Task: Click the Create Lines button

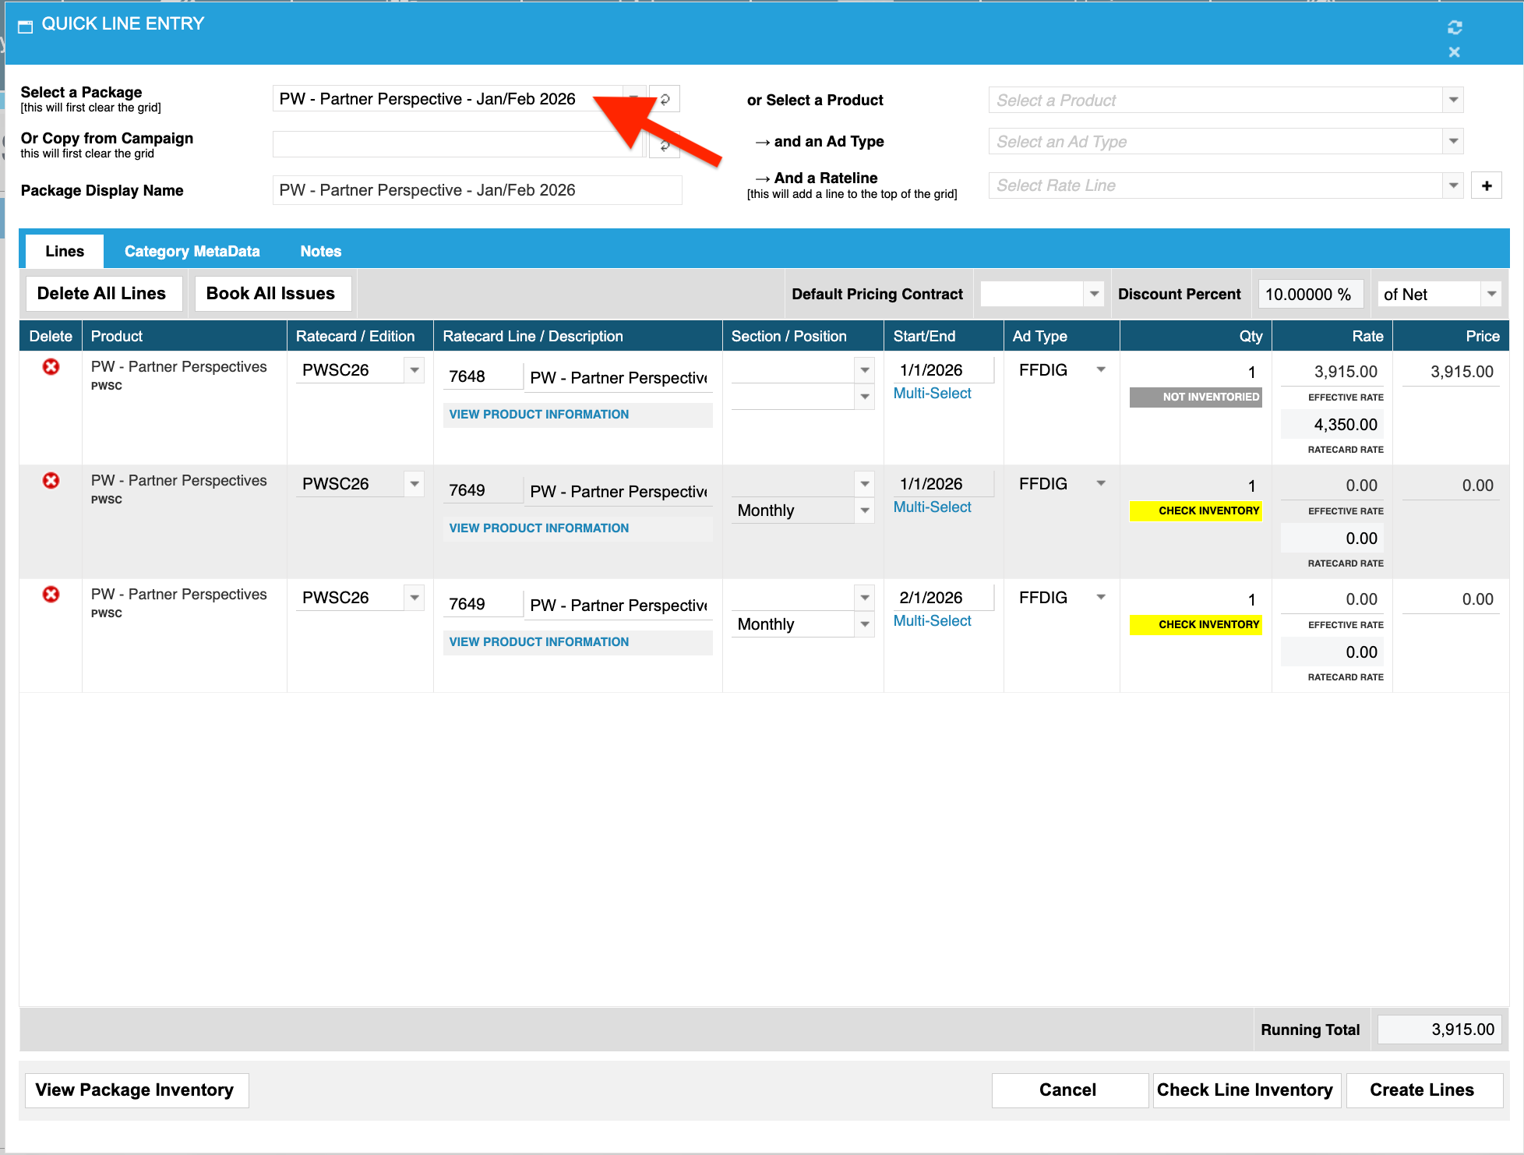Action: (x=1422, y=1090)
